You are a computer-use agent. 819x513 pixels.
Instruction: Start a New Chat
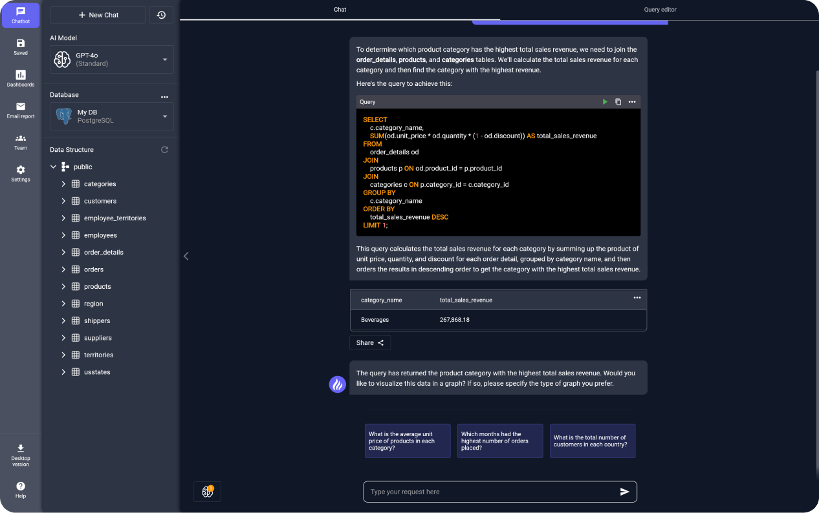[x=98, y=15]
